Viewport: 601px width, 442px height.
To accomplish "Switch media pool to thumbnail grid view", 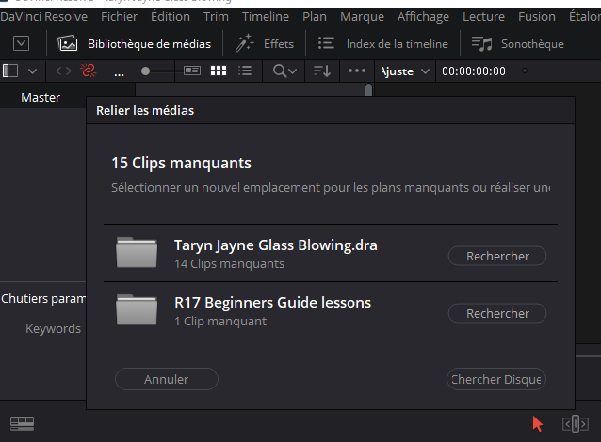I will (x=219, y=71).
